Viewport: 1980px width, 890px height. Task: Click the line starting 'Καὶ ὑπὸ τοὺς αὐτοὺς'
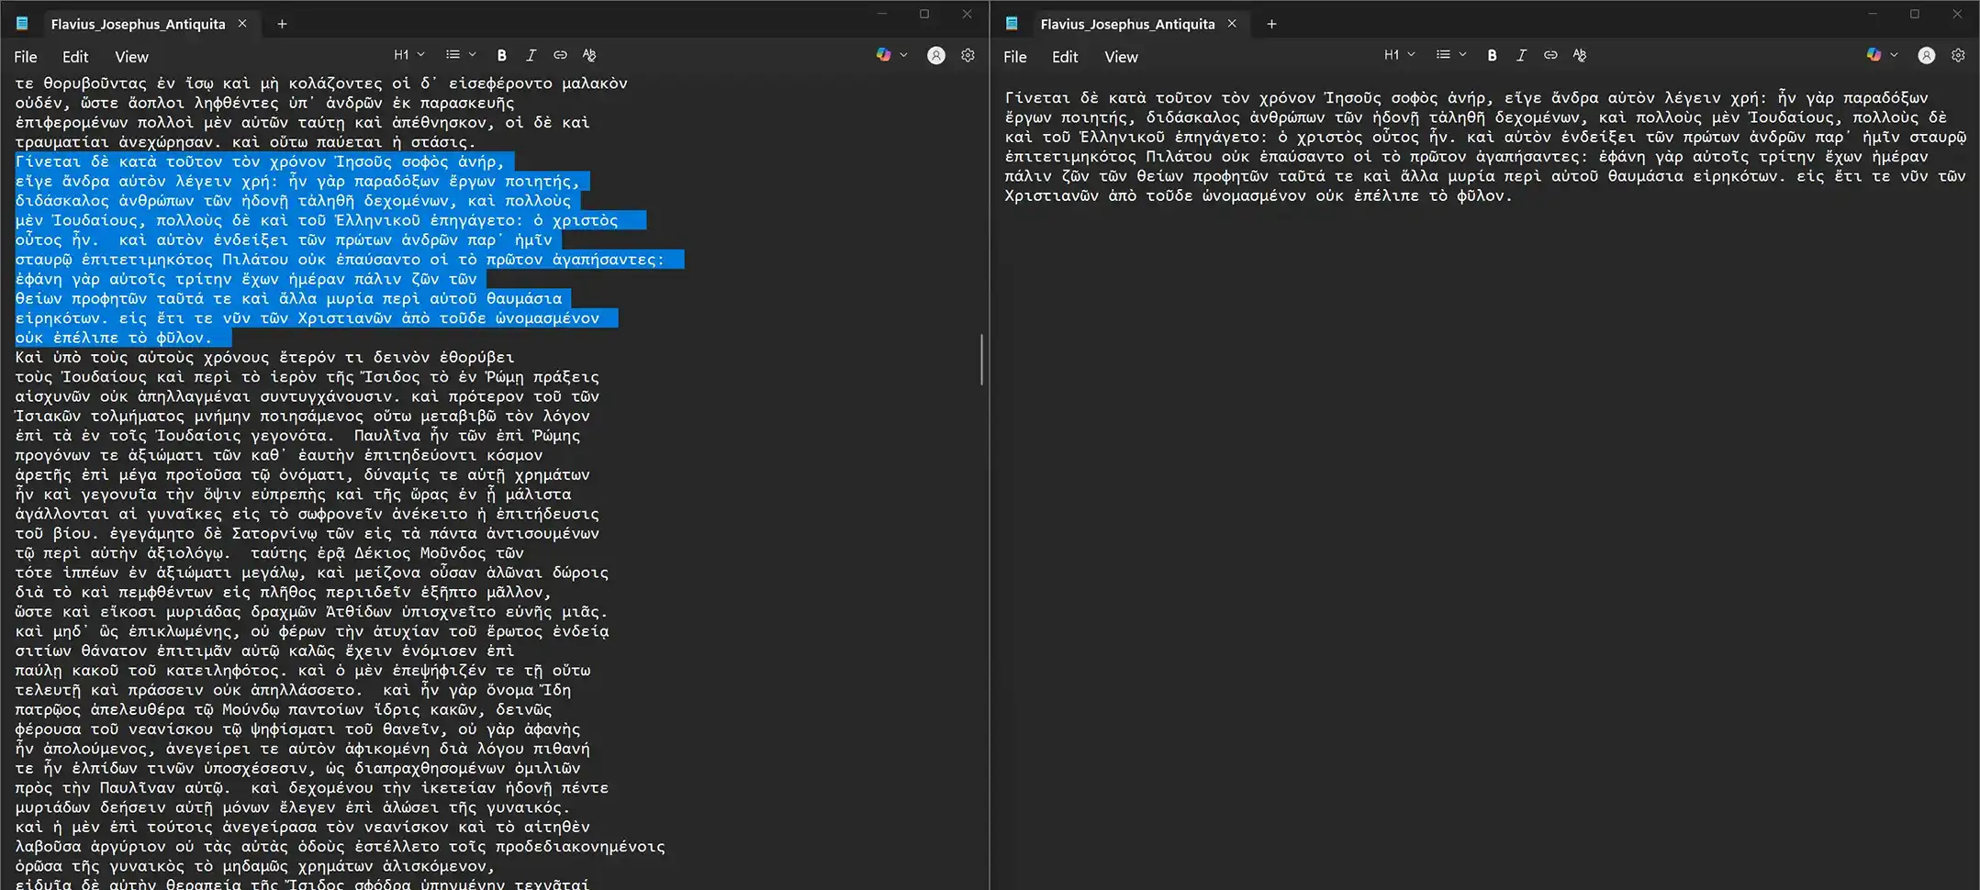point(264,357)
